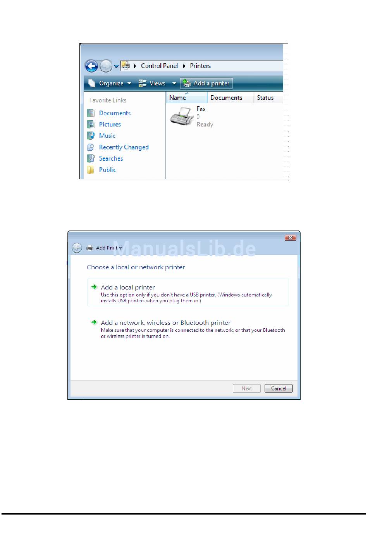Click the Status column header
This screenshot has width=368, height=539.
pyautogui.click(x=268, y=97)
